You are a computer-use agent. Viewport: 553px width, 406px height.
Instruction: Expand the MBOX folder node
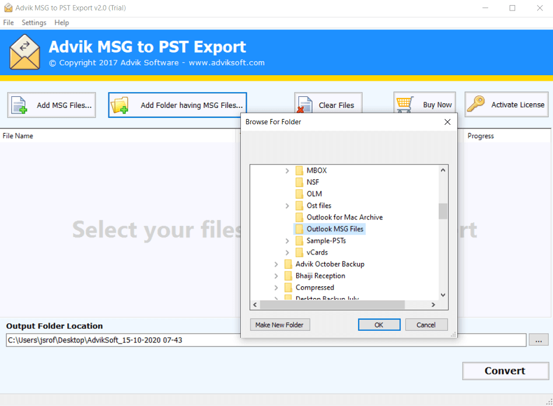click(x=287, y=171)
